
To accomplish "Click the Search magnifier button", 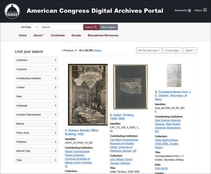I will pos(91,27).
